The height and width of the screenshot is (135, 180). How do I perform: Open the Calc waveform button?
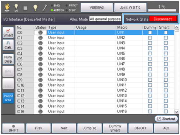[8, 45]
